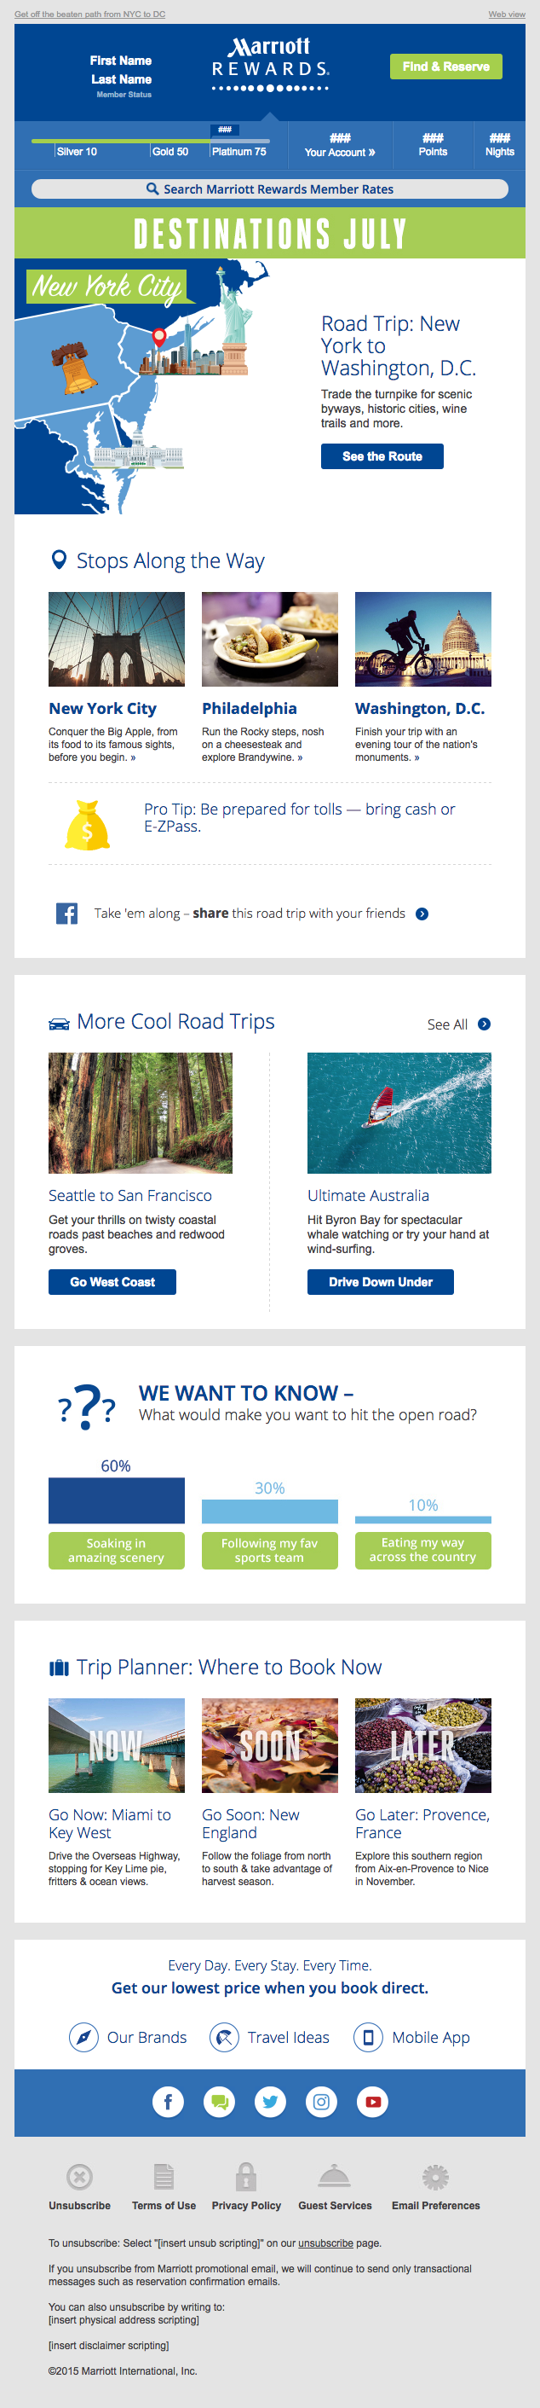Select the 'Soaking in amazing scenery' poll option

(x=117, y=1550)
